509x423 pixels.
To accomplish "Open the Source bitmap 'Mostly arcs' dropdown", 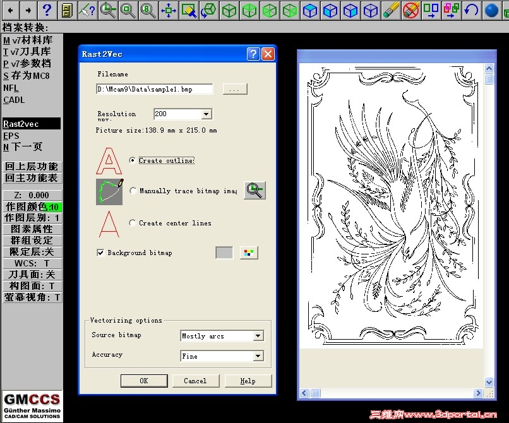I will click(x=258, y=336).
